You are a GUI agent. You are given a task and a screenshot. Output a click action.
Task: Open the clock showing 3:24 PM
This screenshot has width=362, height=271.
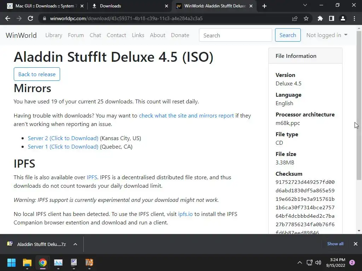tap(336, 263)
